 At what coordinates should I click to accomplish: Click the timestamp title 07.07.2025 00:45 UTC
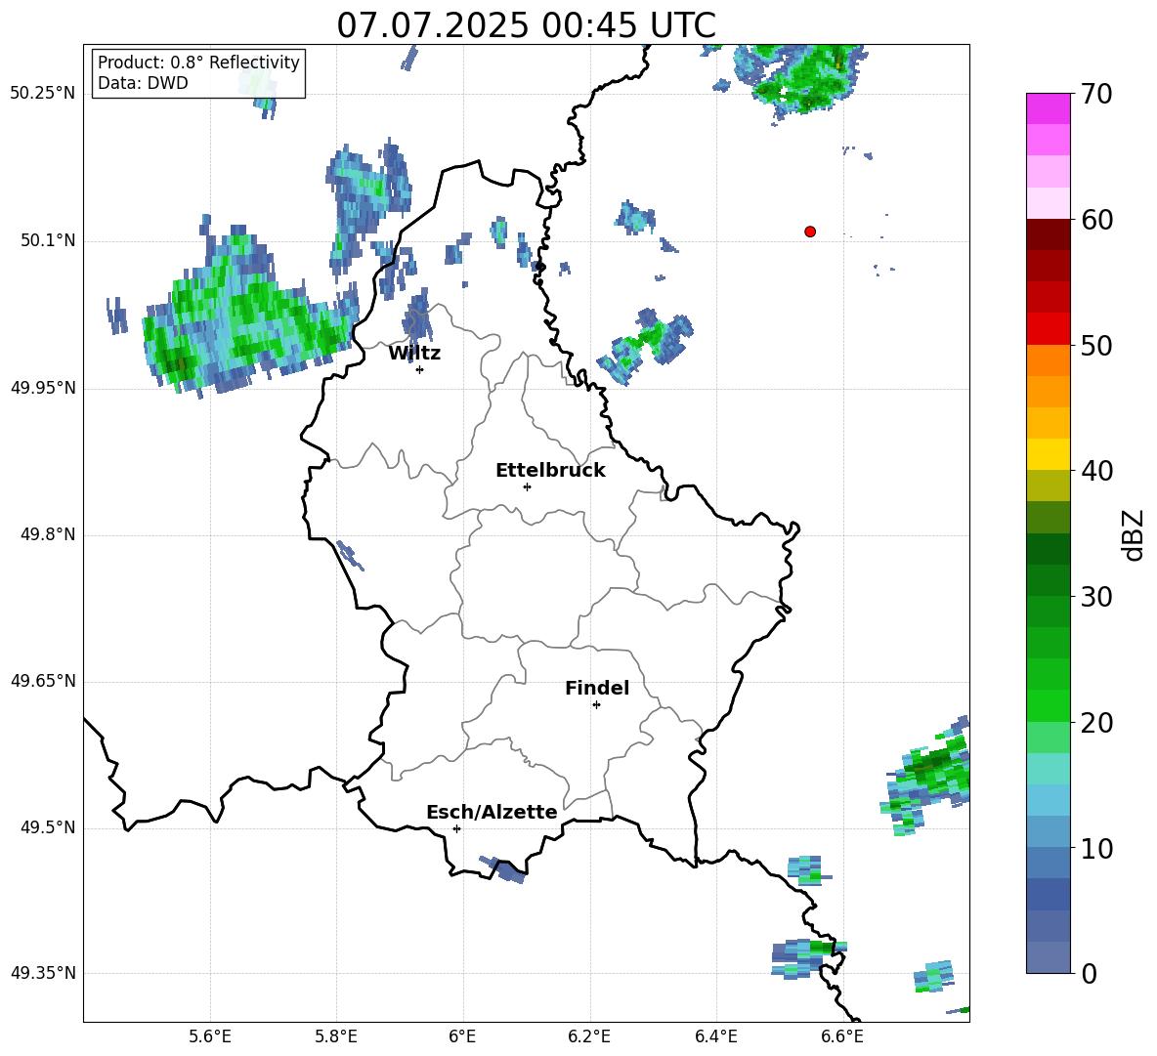point(526,25)
